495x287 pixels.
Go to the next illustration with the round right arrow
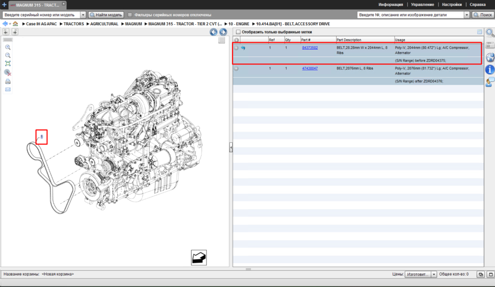pos(223,32)
